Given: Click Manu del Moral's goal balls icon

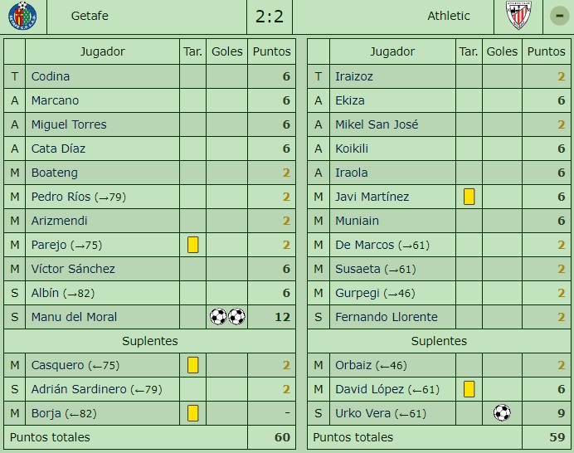Looking at the screenshot, I should point(227,317).
